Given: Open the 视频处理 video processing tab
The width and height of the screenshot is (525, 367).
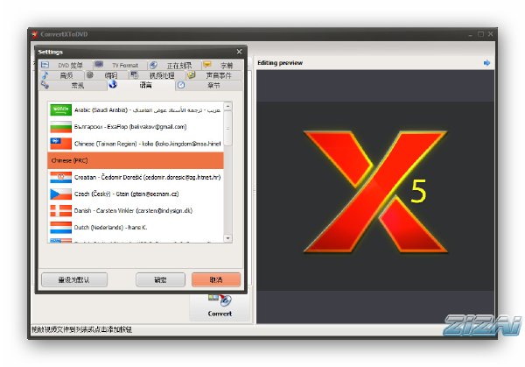Looking at the screenshot, I should click(x=157, y=75).
